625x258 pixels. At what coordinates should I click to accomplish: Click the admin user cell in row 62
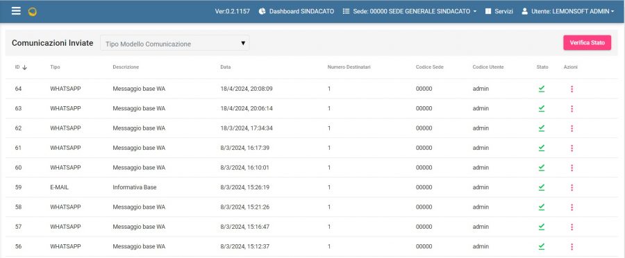point(481,128)
